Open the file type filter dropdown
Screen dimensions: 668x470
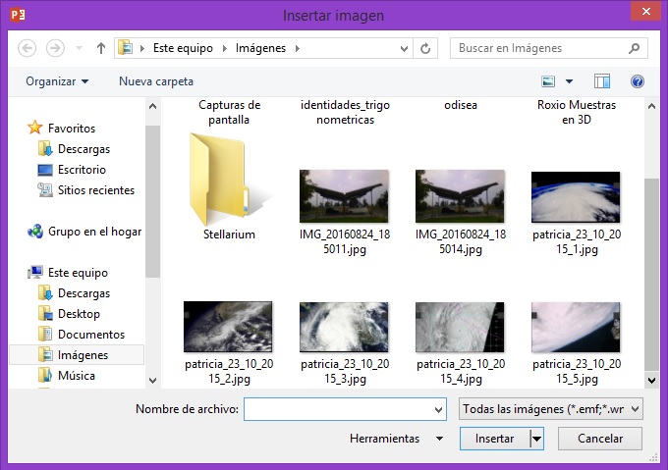pos(551,408)
